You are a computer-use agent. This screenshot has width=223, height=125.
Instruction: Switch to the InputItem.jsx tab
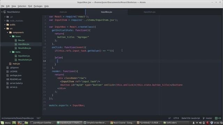tap(149, 12)
